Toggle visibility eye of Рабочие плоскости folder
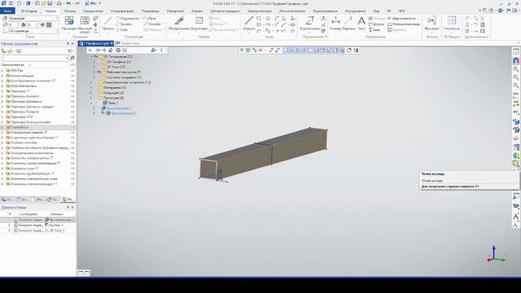 click(x=99, y=72)
